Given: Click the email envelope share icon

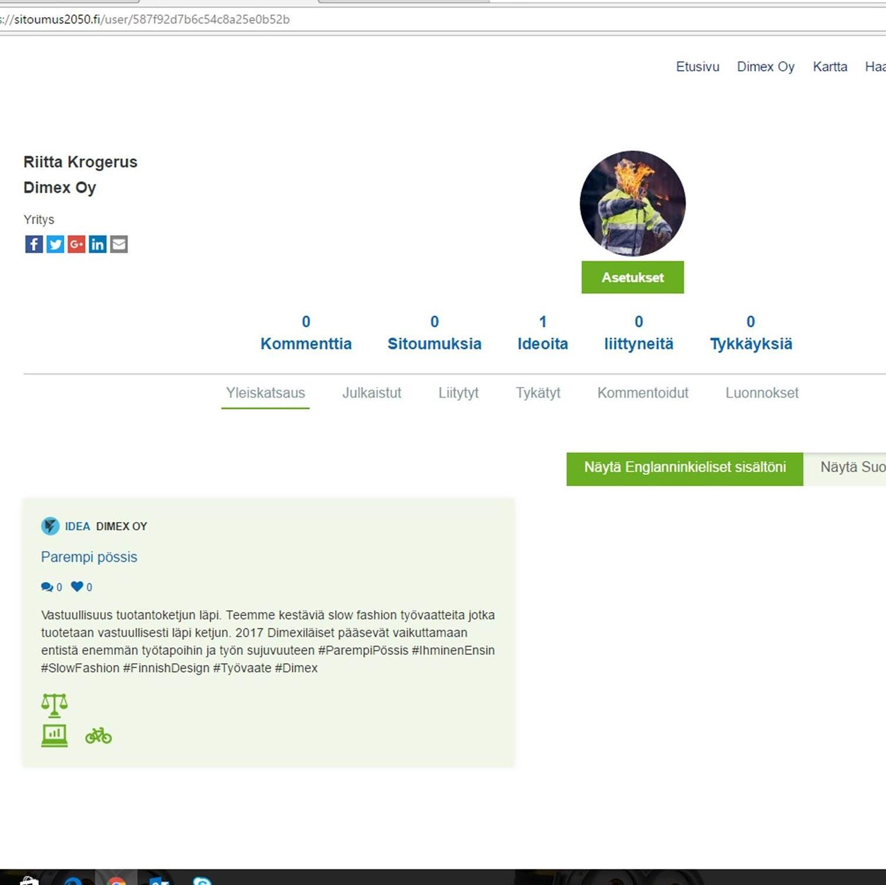Looking at the screenshot, I should pyautogui.click(x=119, y=244).
